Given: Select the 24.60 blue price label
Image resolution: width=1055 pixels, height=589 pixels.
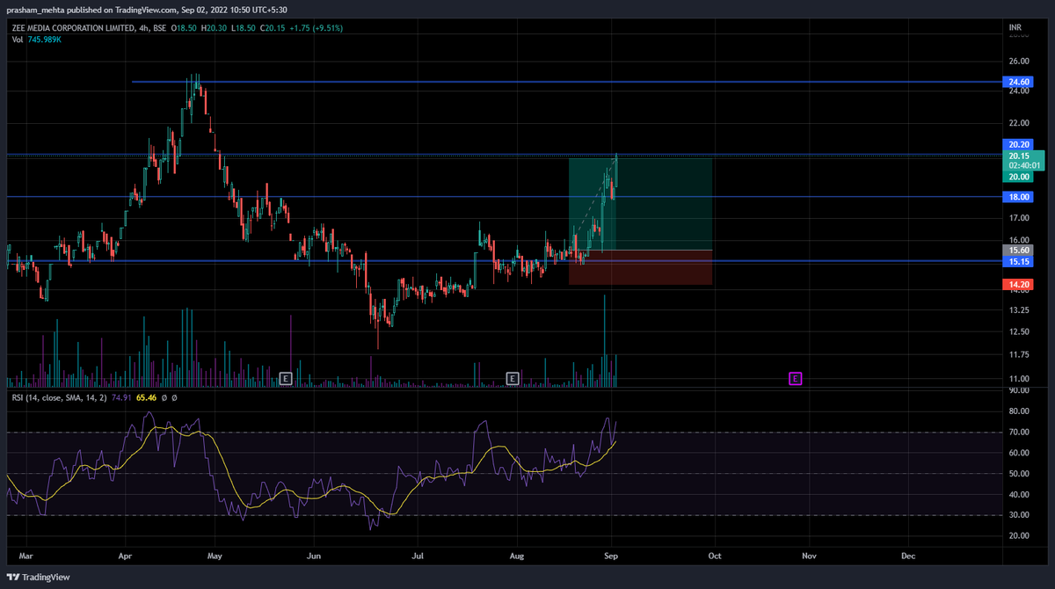Looking at the screenshot, I should tap(1020, 82).
